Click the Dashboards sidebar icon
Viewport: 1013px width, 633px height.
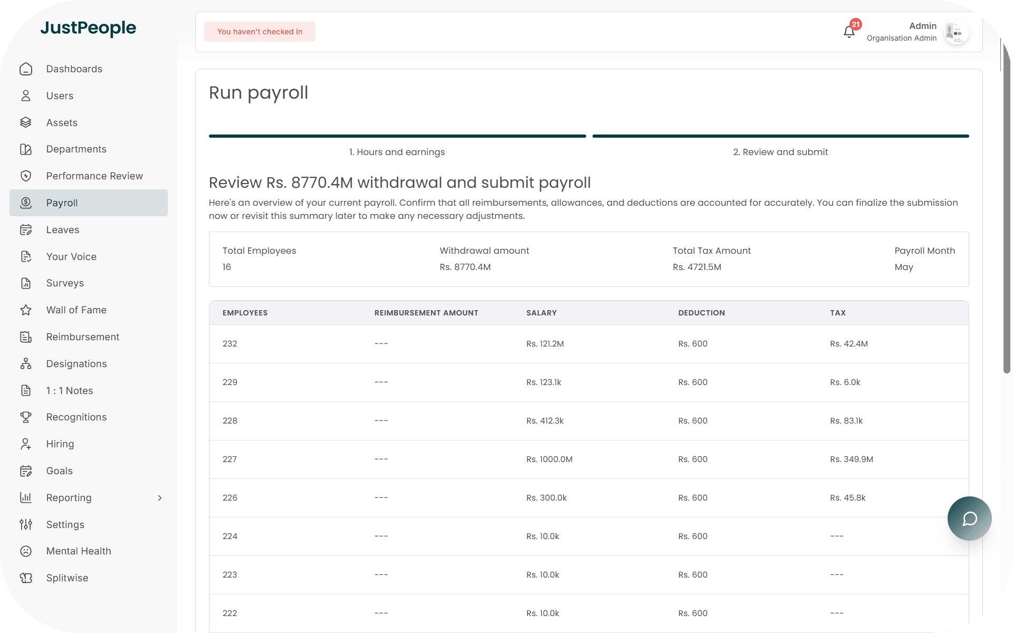click(x=26, y=69)
